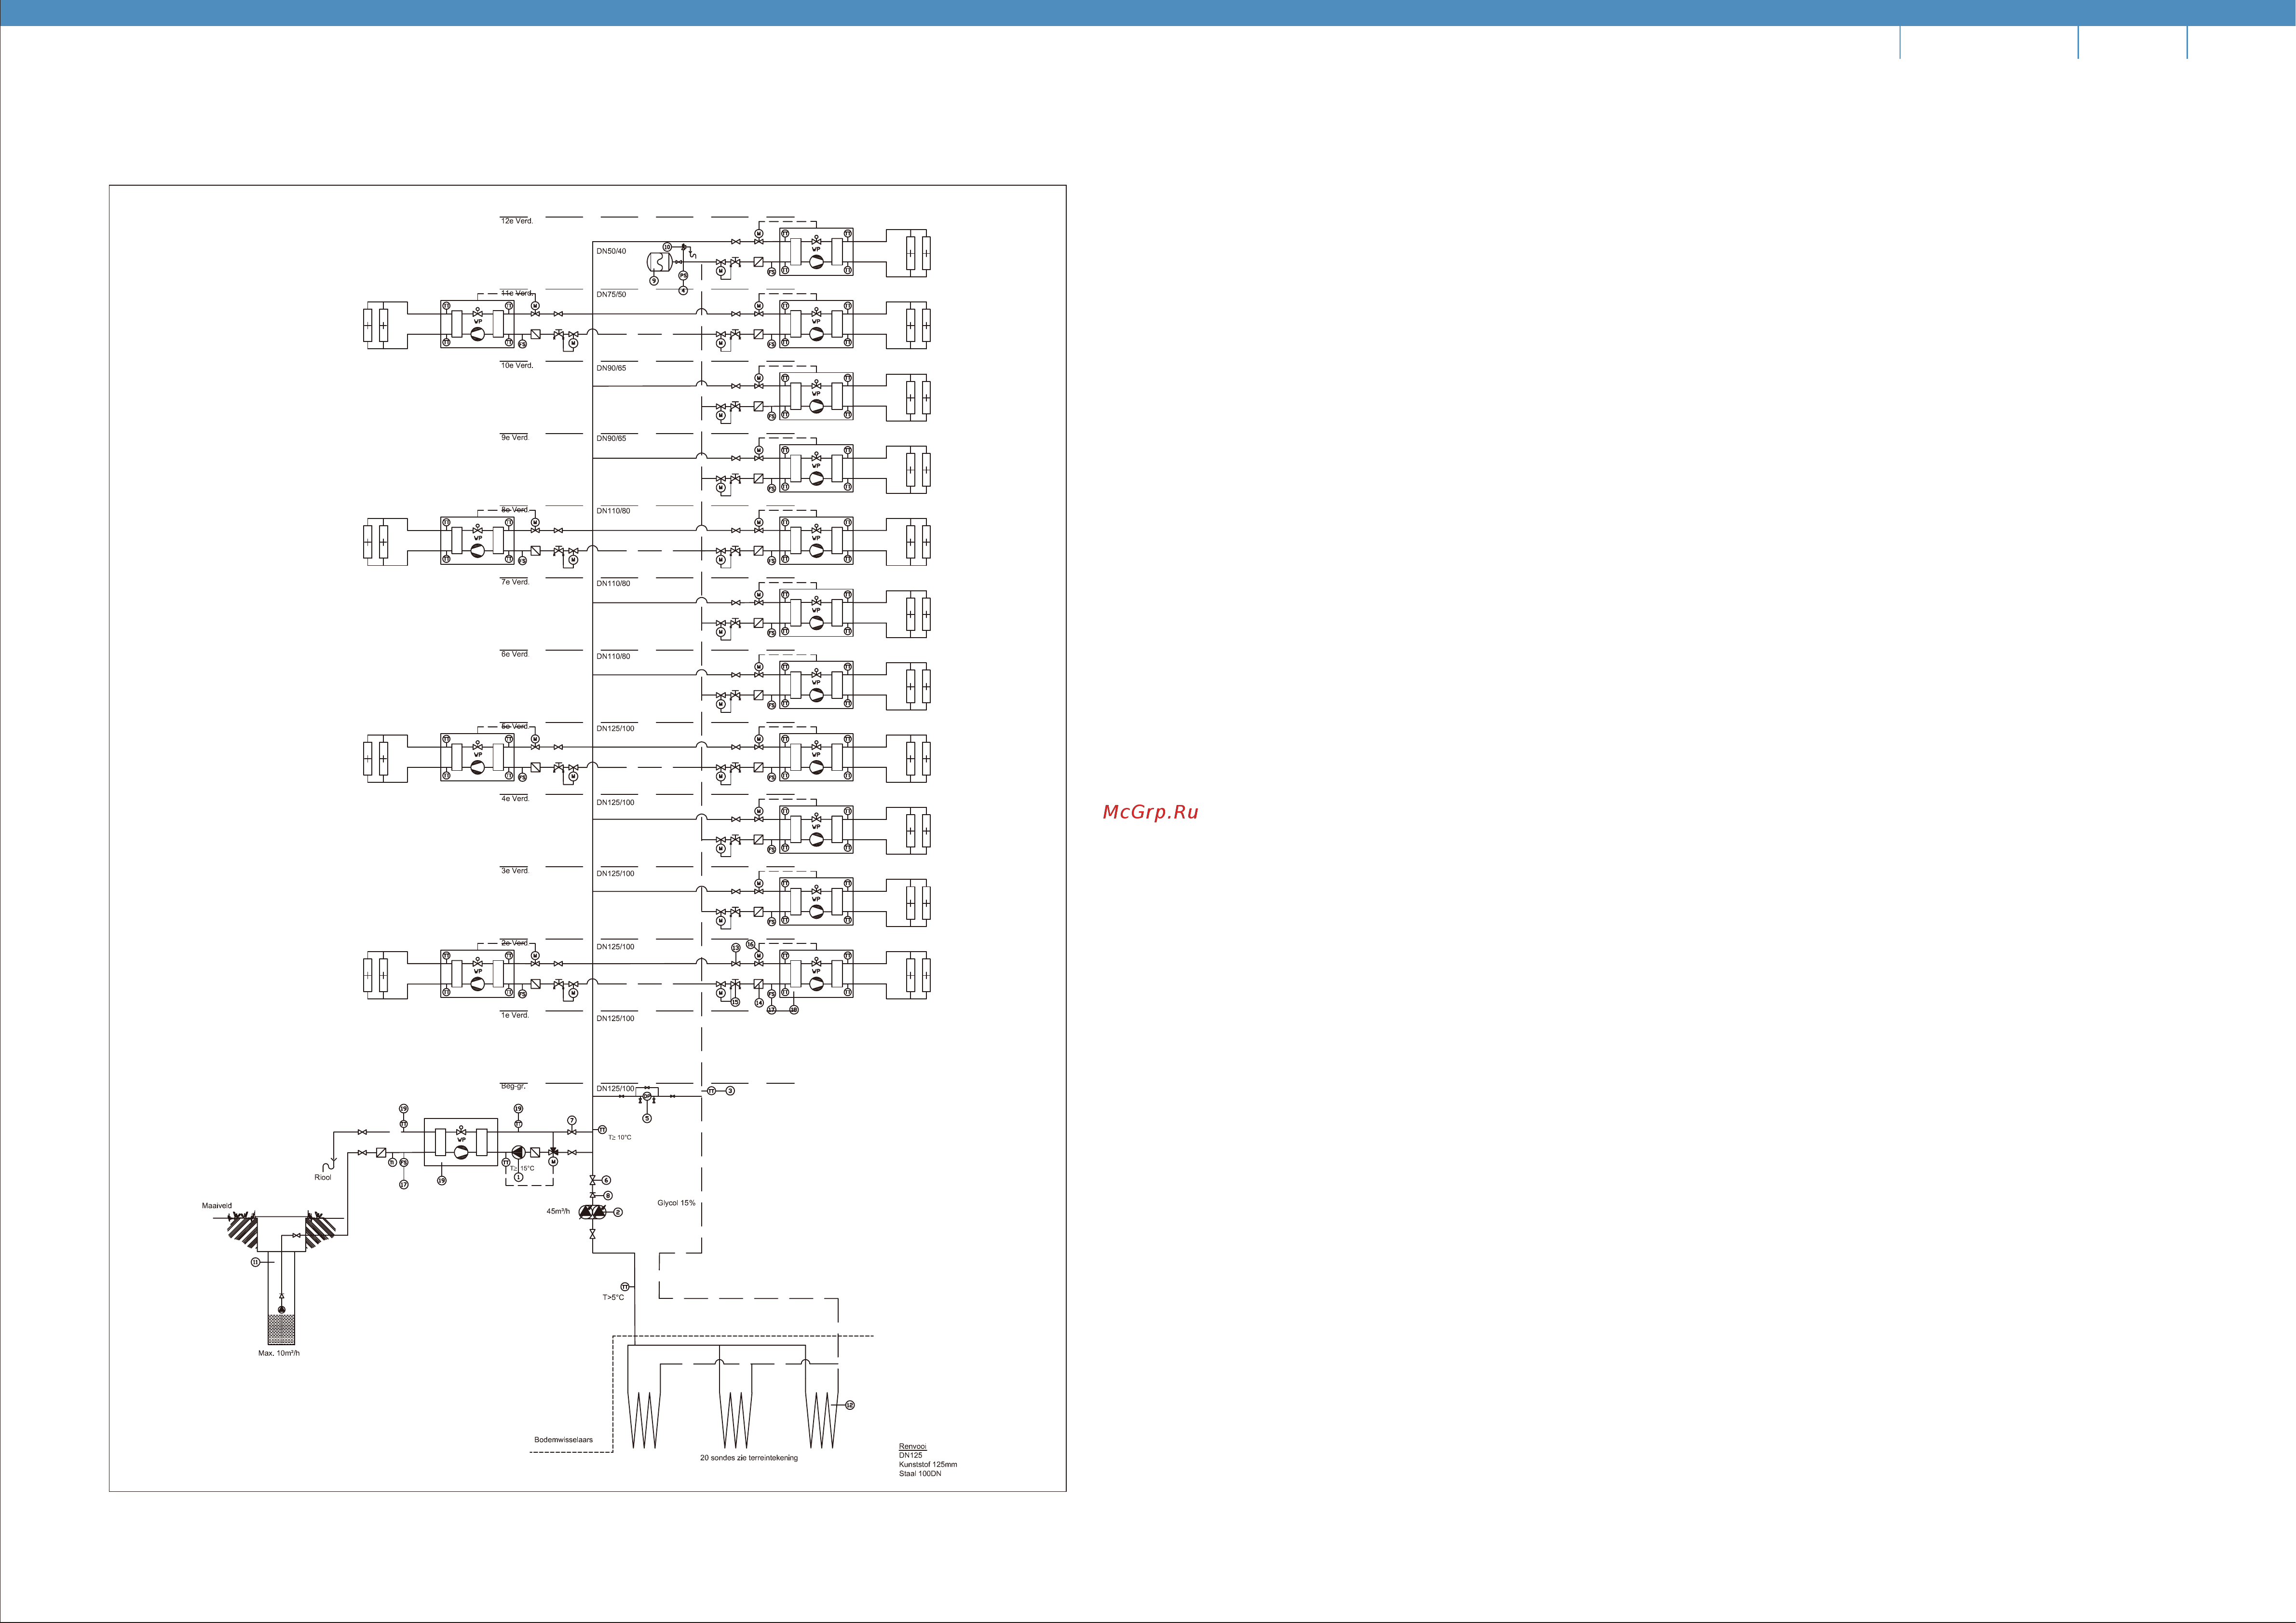Click the "Riool" label

click(323, 1177)
